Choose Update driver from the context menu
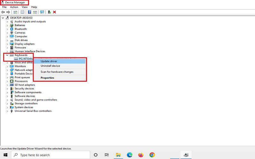255x159 pixels. click(x=60, y=61)
